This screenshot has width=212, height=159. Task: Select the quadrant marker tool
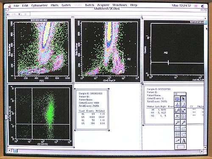[x=183, y=117]
